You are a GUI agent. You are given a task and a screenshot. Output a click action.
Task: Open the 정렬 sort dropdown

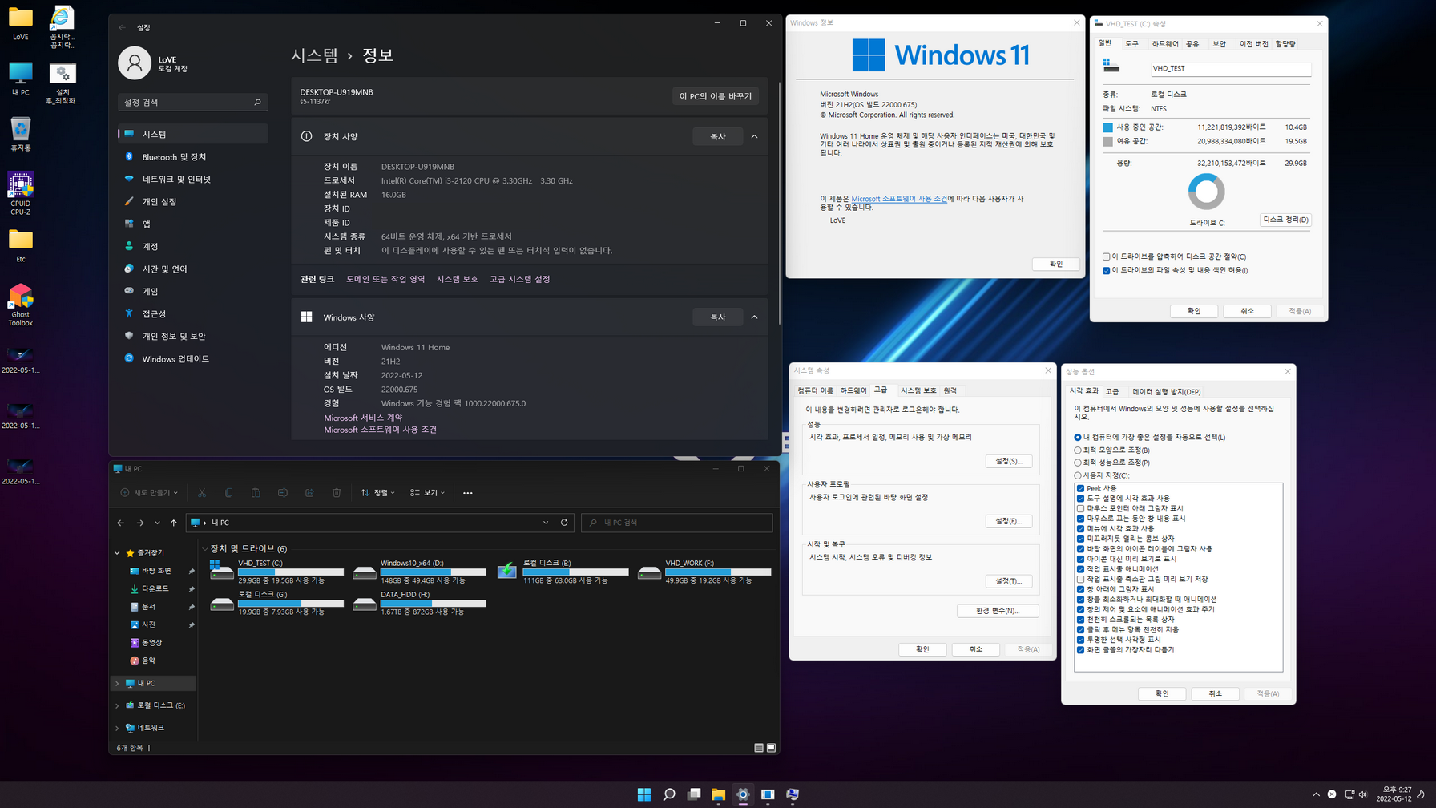click(x=377, y=493)
